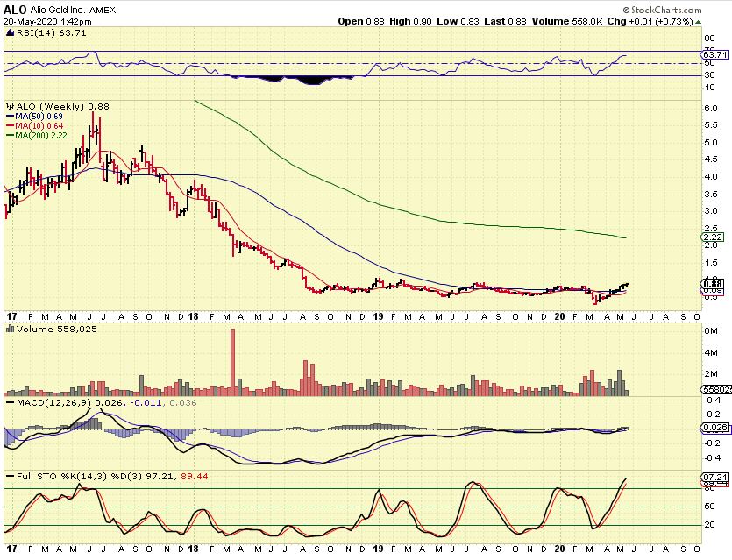Click the ALO (Weekly) 0.88 legend
Screen dimensions: 732x560
click(x=62, y=106)
